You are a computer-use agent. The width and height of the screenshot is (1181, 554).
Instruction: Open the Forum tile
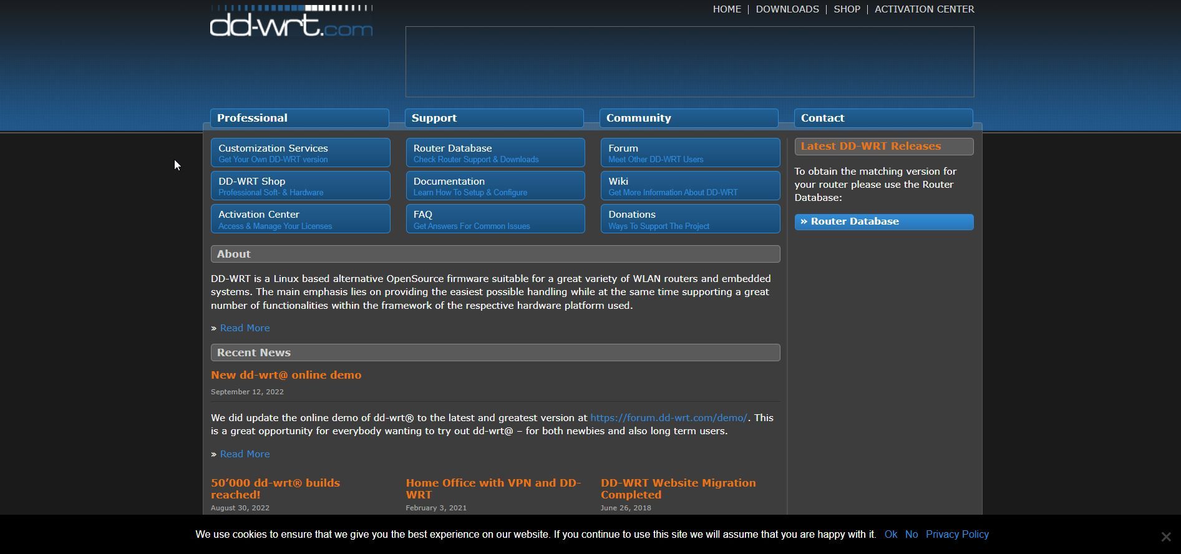pyautogui.click(x=690, y=153)
